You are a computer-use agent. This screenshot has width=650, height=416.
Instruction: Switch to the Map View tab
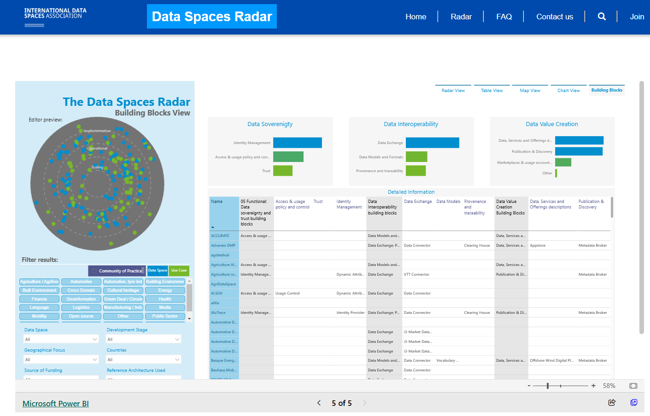coord(530,91)
